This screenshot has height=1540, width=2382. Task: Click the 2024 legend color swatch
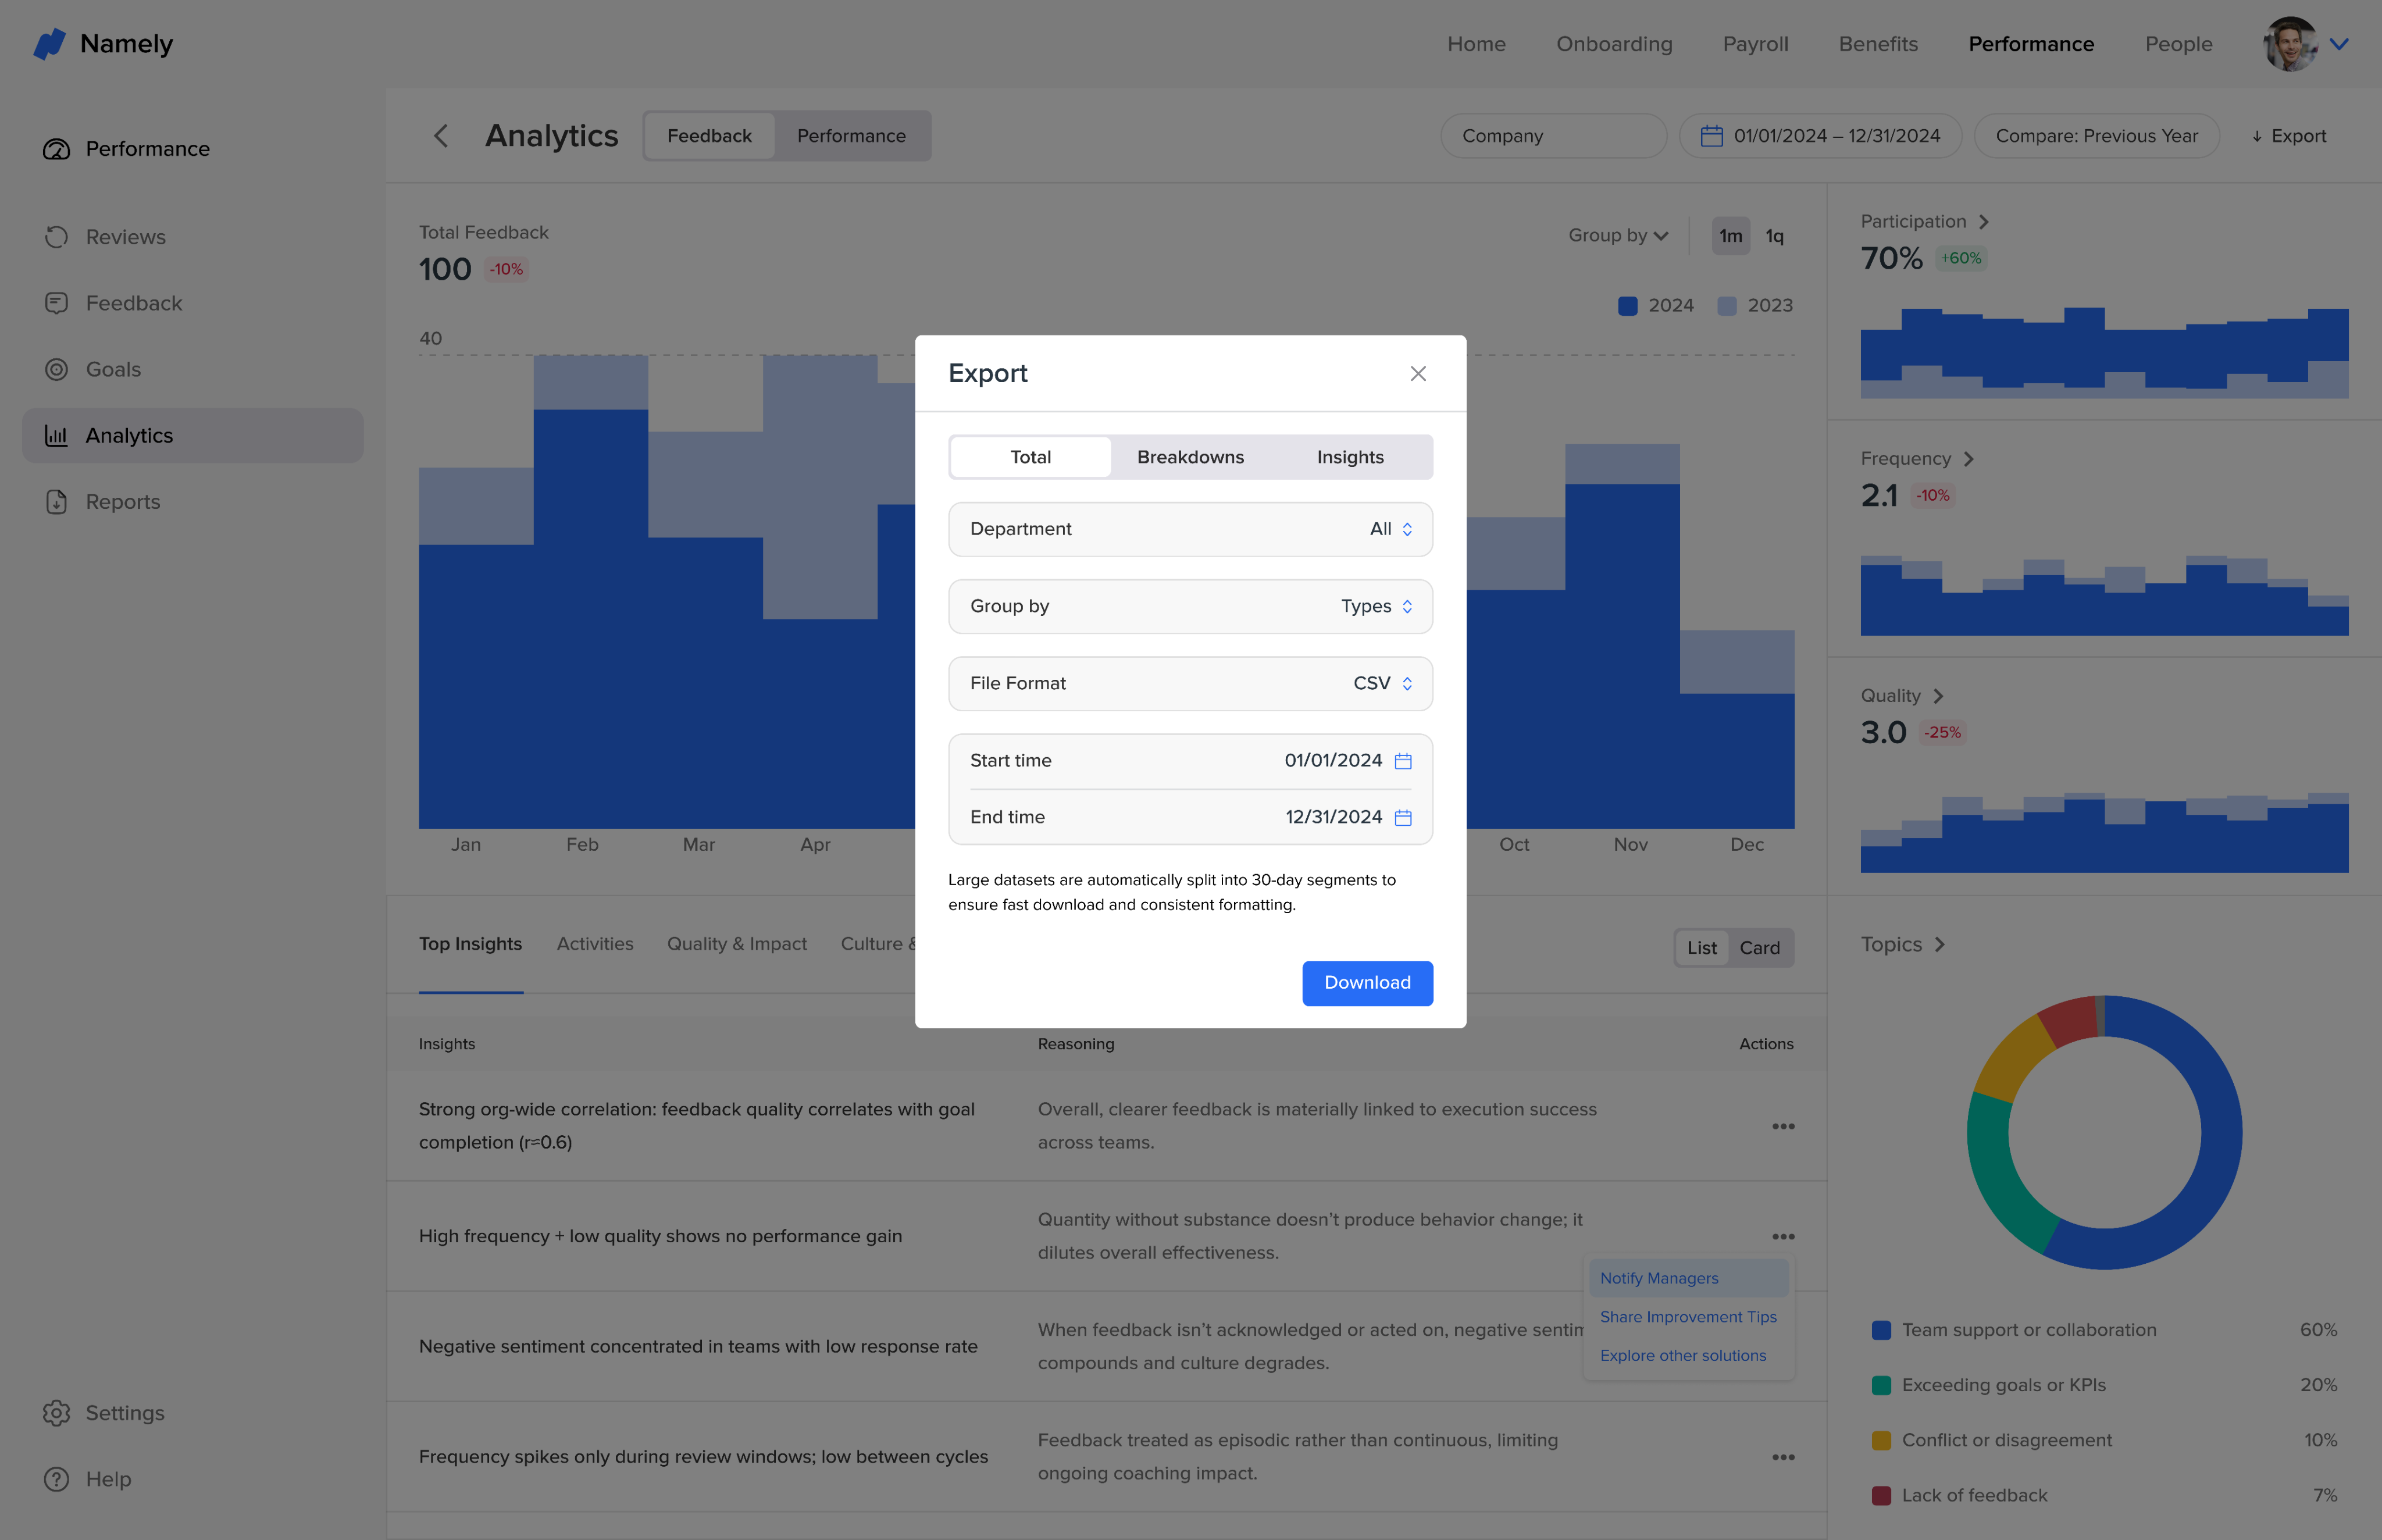(x=1628, y=306)
